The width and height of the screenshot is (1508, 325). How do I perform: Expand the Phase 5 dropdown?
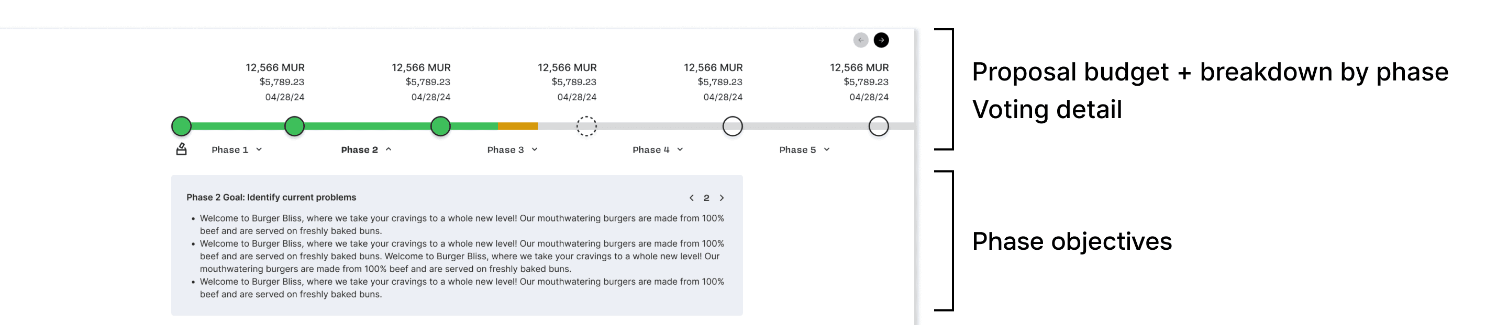pyautogui.click(x=804, y=149)
